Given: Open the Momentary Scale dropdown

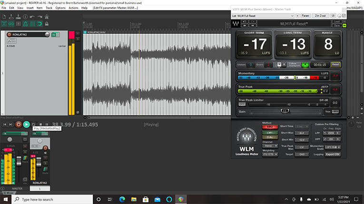Looking at the screenshot, I should click(333, 147).
